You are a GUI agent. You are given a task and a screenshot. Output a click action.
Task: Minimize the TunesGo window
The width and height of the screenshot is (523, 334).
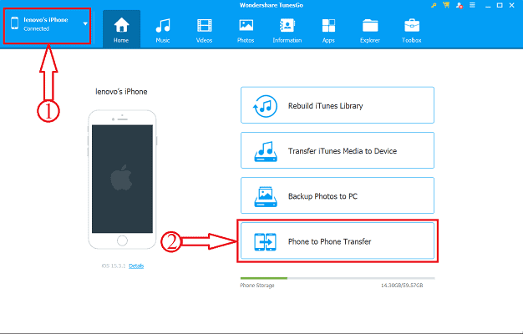pyautogui.click(x=488, y=5)
